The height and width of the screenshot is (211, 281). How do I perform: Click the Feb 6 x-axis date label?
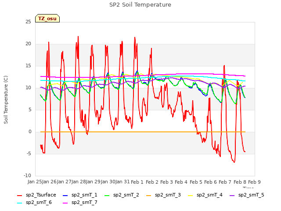pyautogui.click(x=210, y=182)
